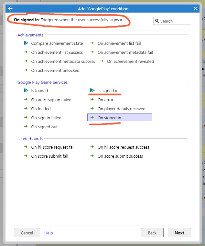205x246 pixels.
Task: Select On auto-sign in failed
Action: 51,100
